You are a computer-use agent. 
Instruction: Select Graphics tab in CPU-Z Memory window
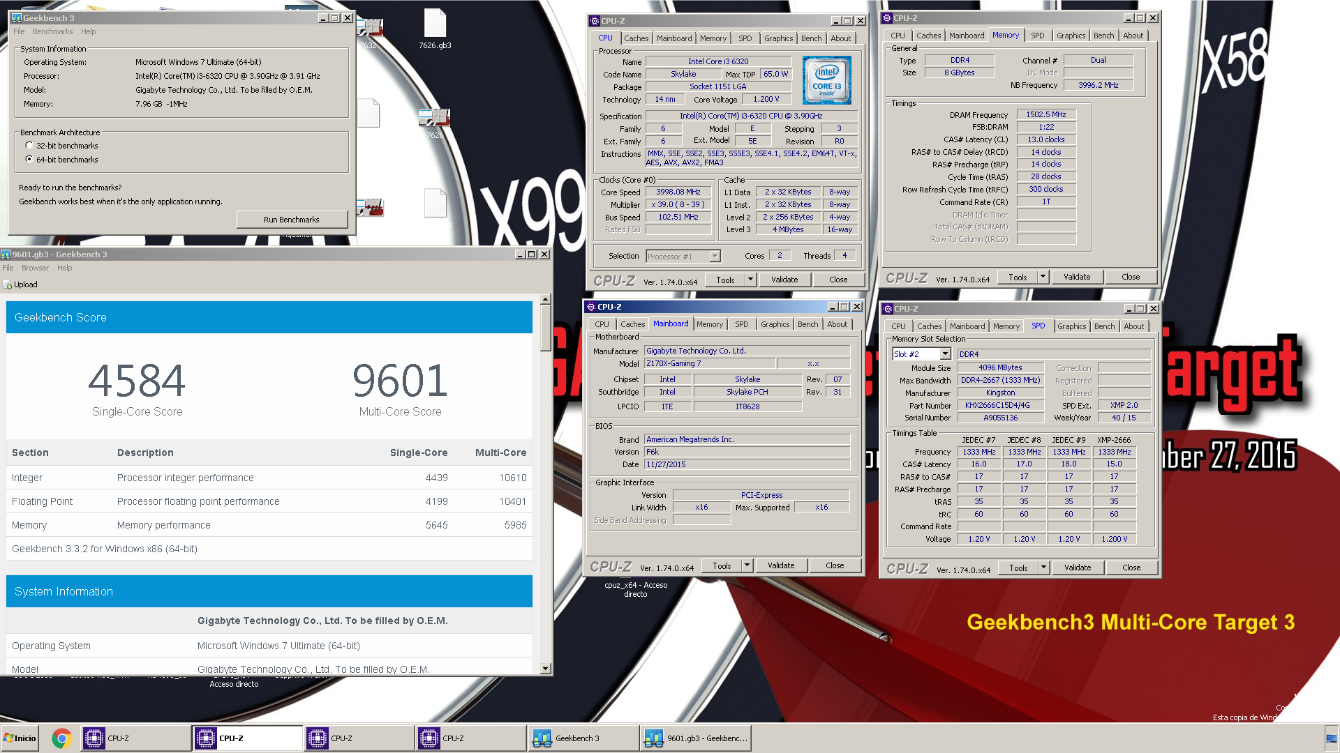[1071, 36]
